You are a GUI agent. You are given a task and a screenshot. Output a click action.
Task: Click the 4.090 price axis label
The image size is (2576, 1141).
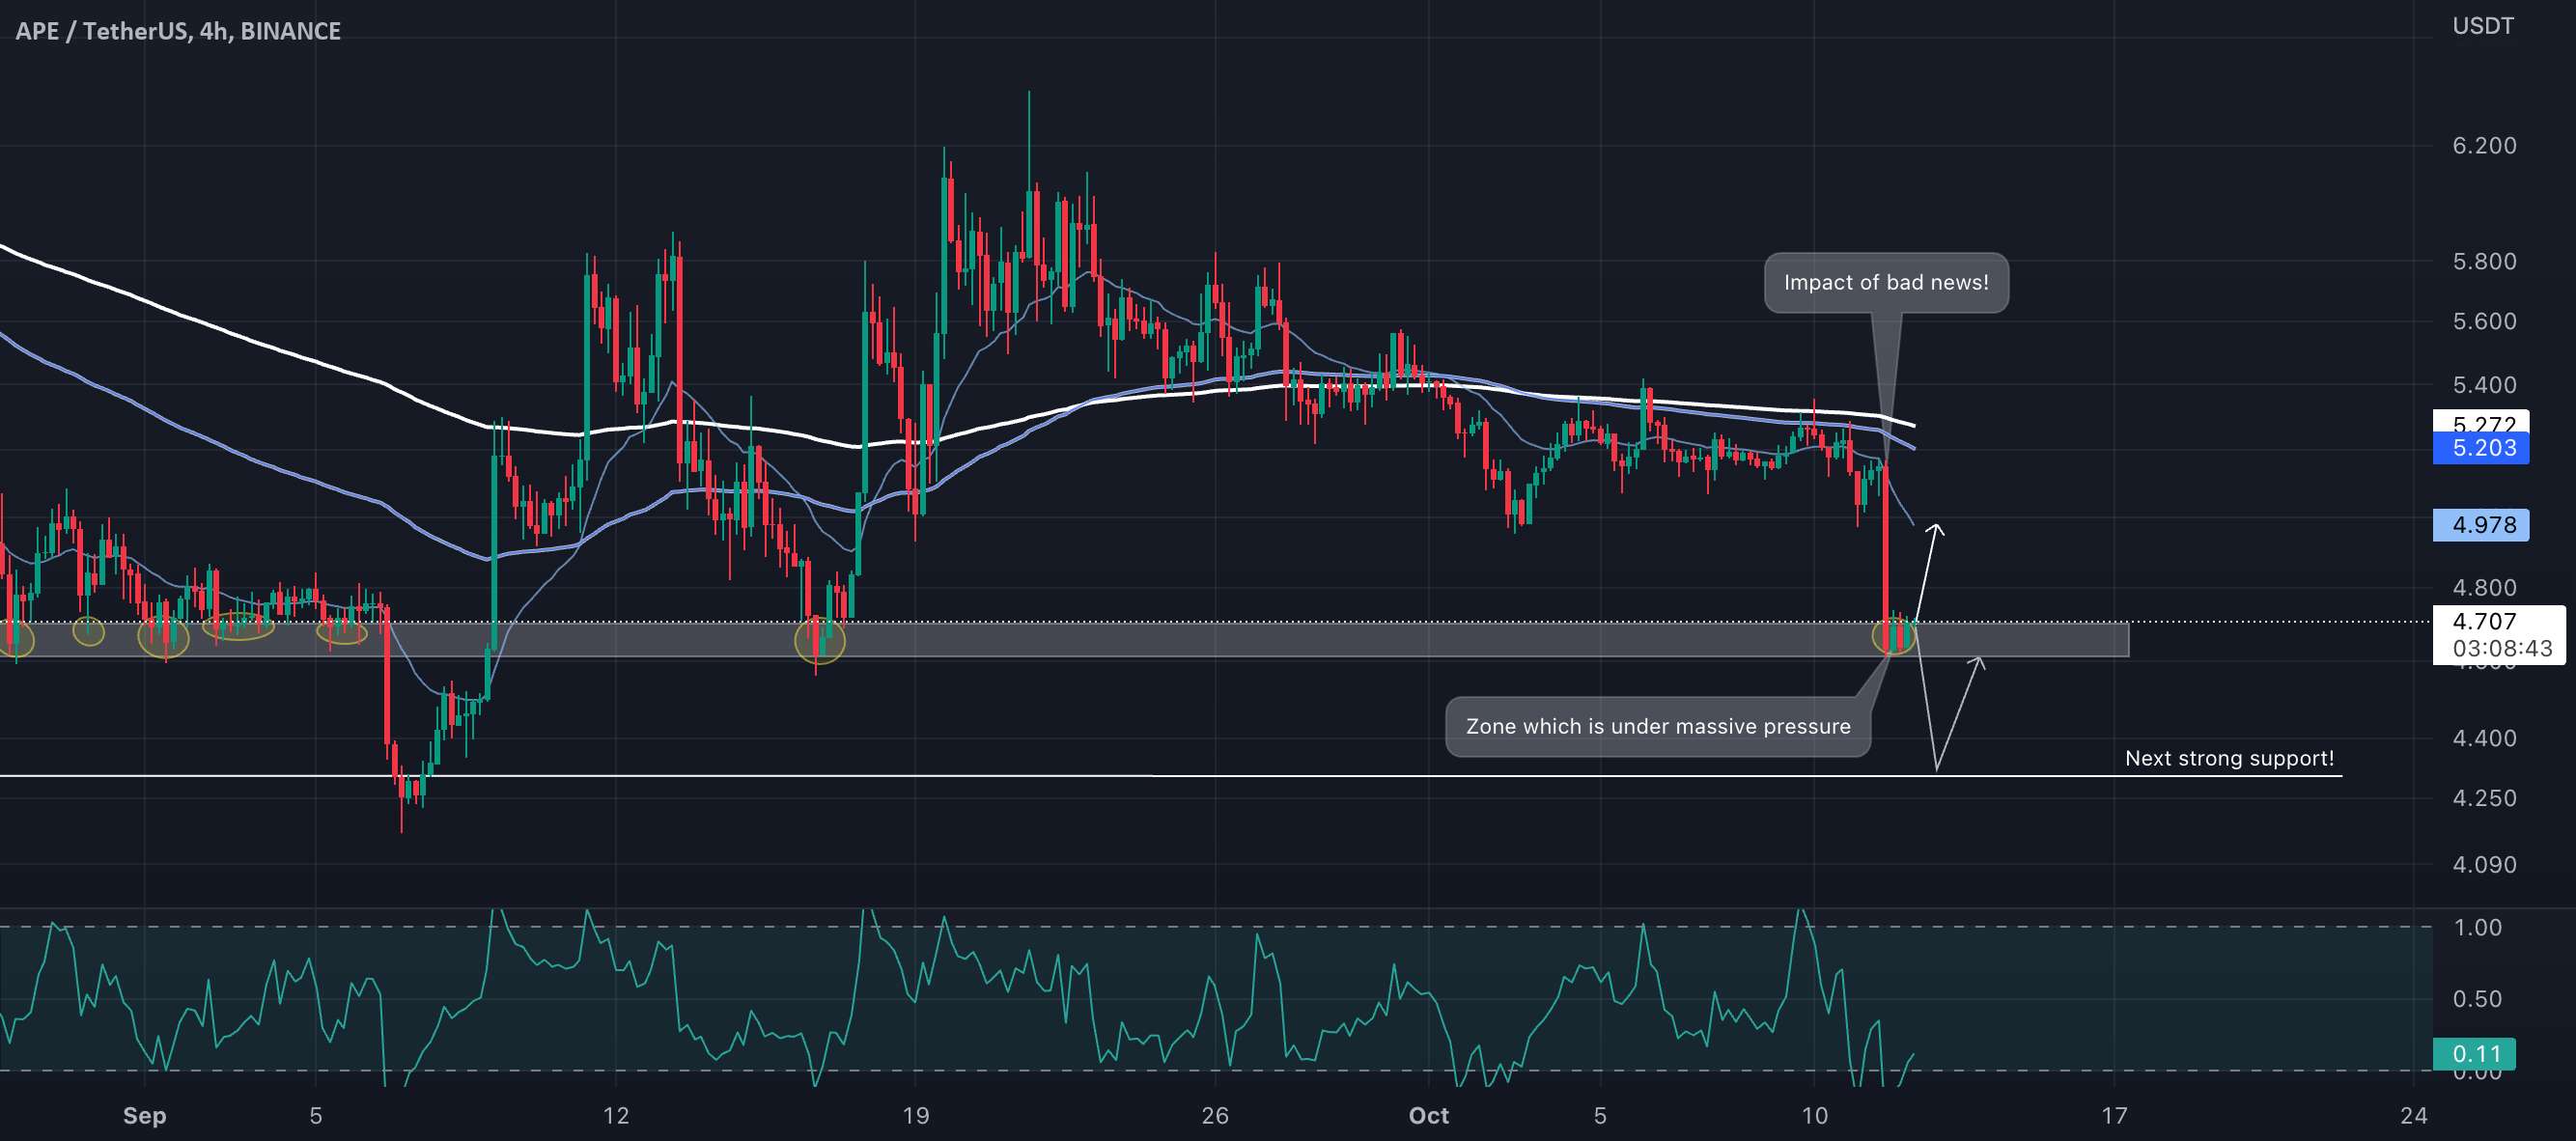click(2484, 865)
